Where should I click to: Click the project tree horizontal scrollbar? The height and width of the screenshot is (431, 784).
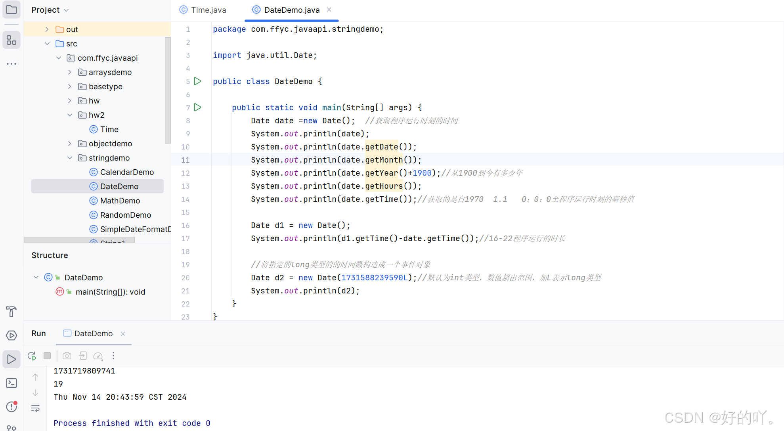(x=79, y=239)
